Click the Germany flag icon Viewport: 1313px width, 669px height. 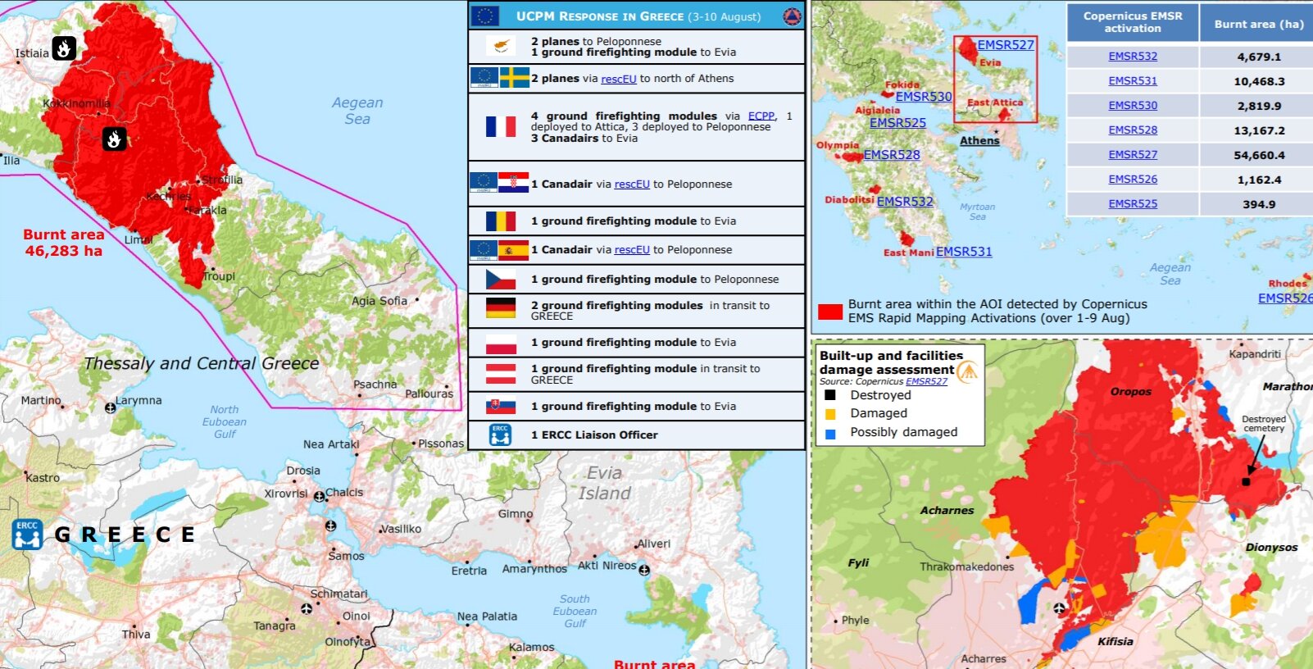point(501,307)
